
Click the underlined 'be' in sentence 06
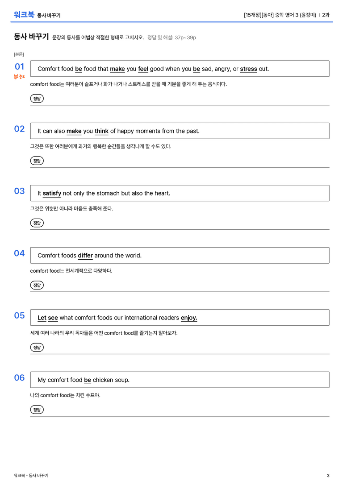click(x=88, y=380)
